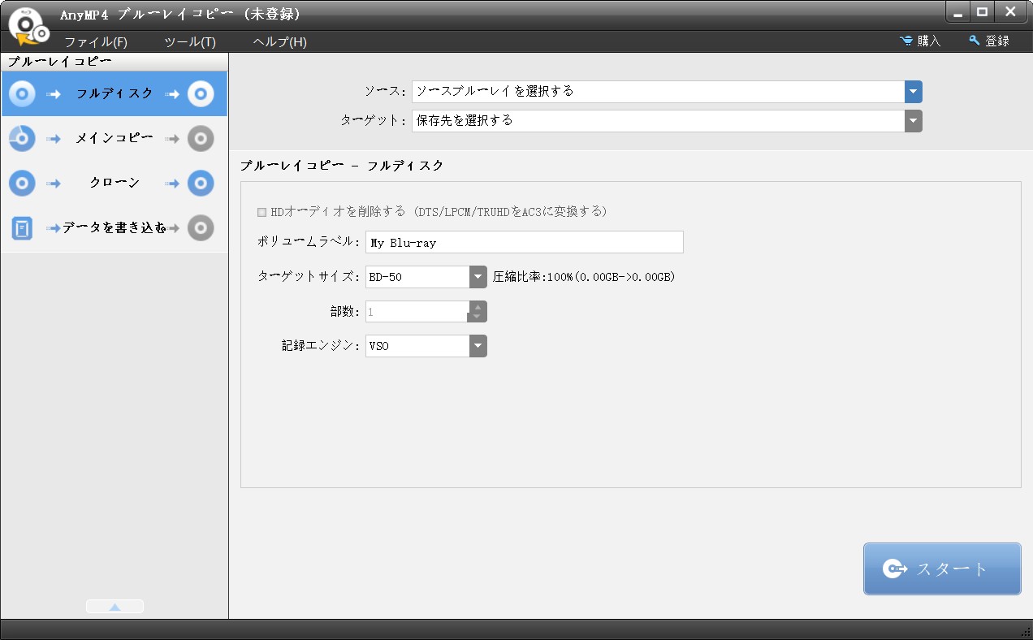This screenshot has height=640, width=1033.
Task: Click 保存先を選択する target field
Action: [659, 121]
